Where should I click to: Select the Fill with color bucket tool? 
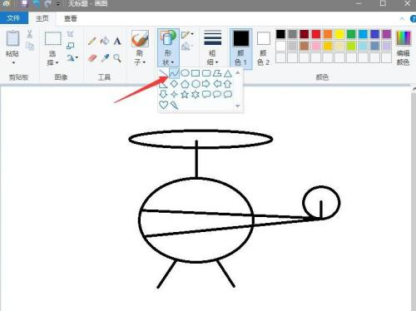pyautogui.click(x=105, y=41)
